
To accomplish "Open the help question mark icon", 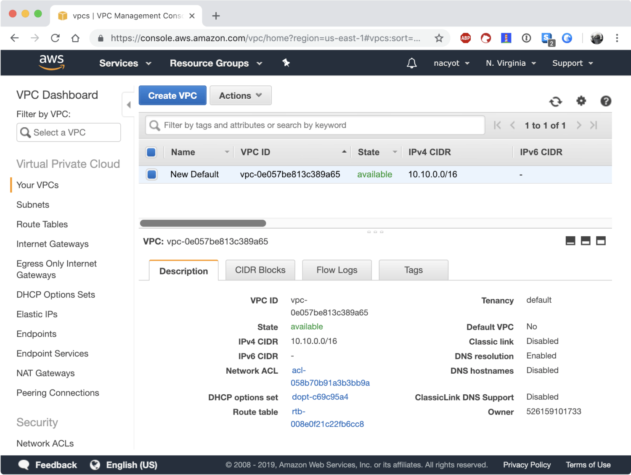I will 606,101.
